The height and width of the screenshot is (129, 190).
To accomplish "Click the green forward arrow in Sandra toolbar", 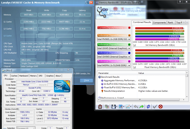I will coord(141,107).
